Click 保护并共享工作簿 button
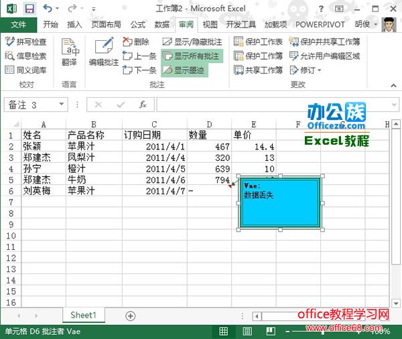 (x=324, y=42)
